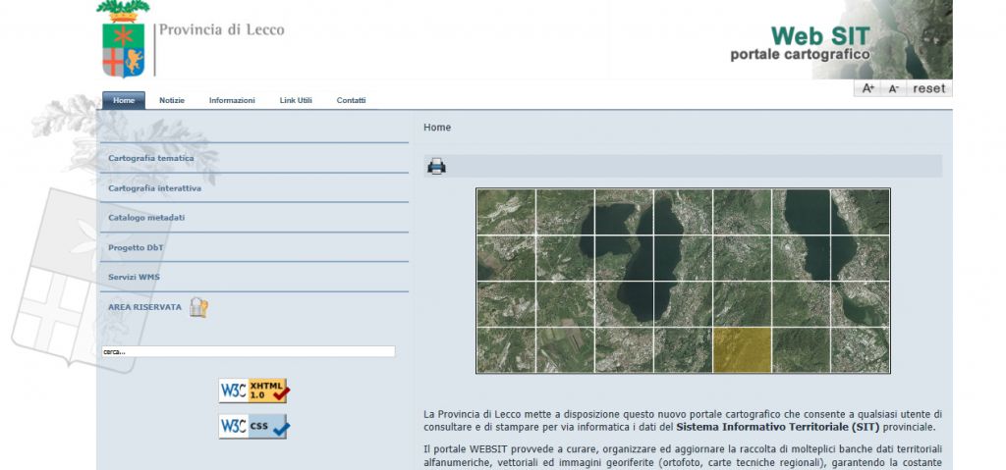Open the Progetto DbT sidebar link
The image size is (1006, 470).
pyautogui.click(x=136, y=247)
